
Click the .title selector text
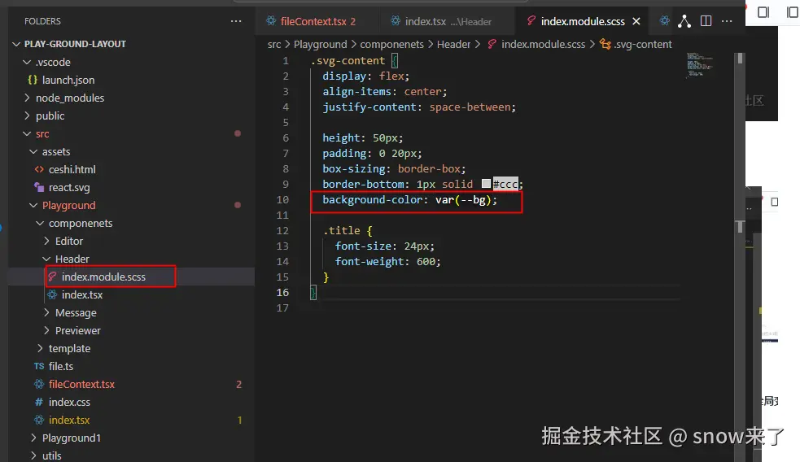[x=341, y=230]
